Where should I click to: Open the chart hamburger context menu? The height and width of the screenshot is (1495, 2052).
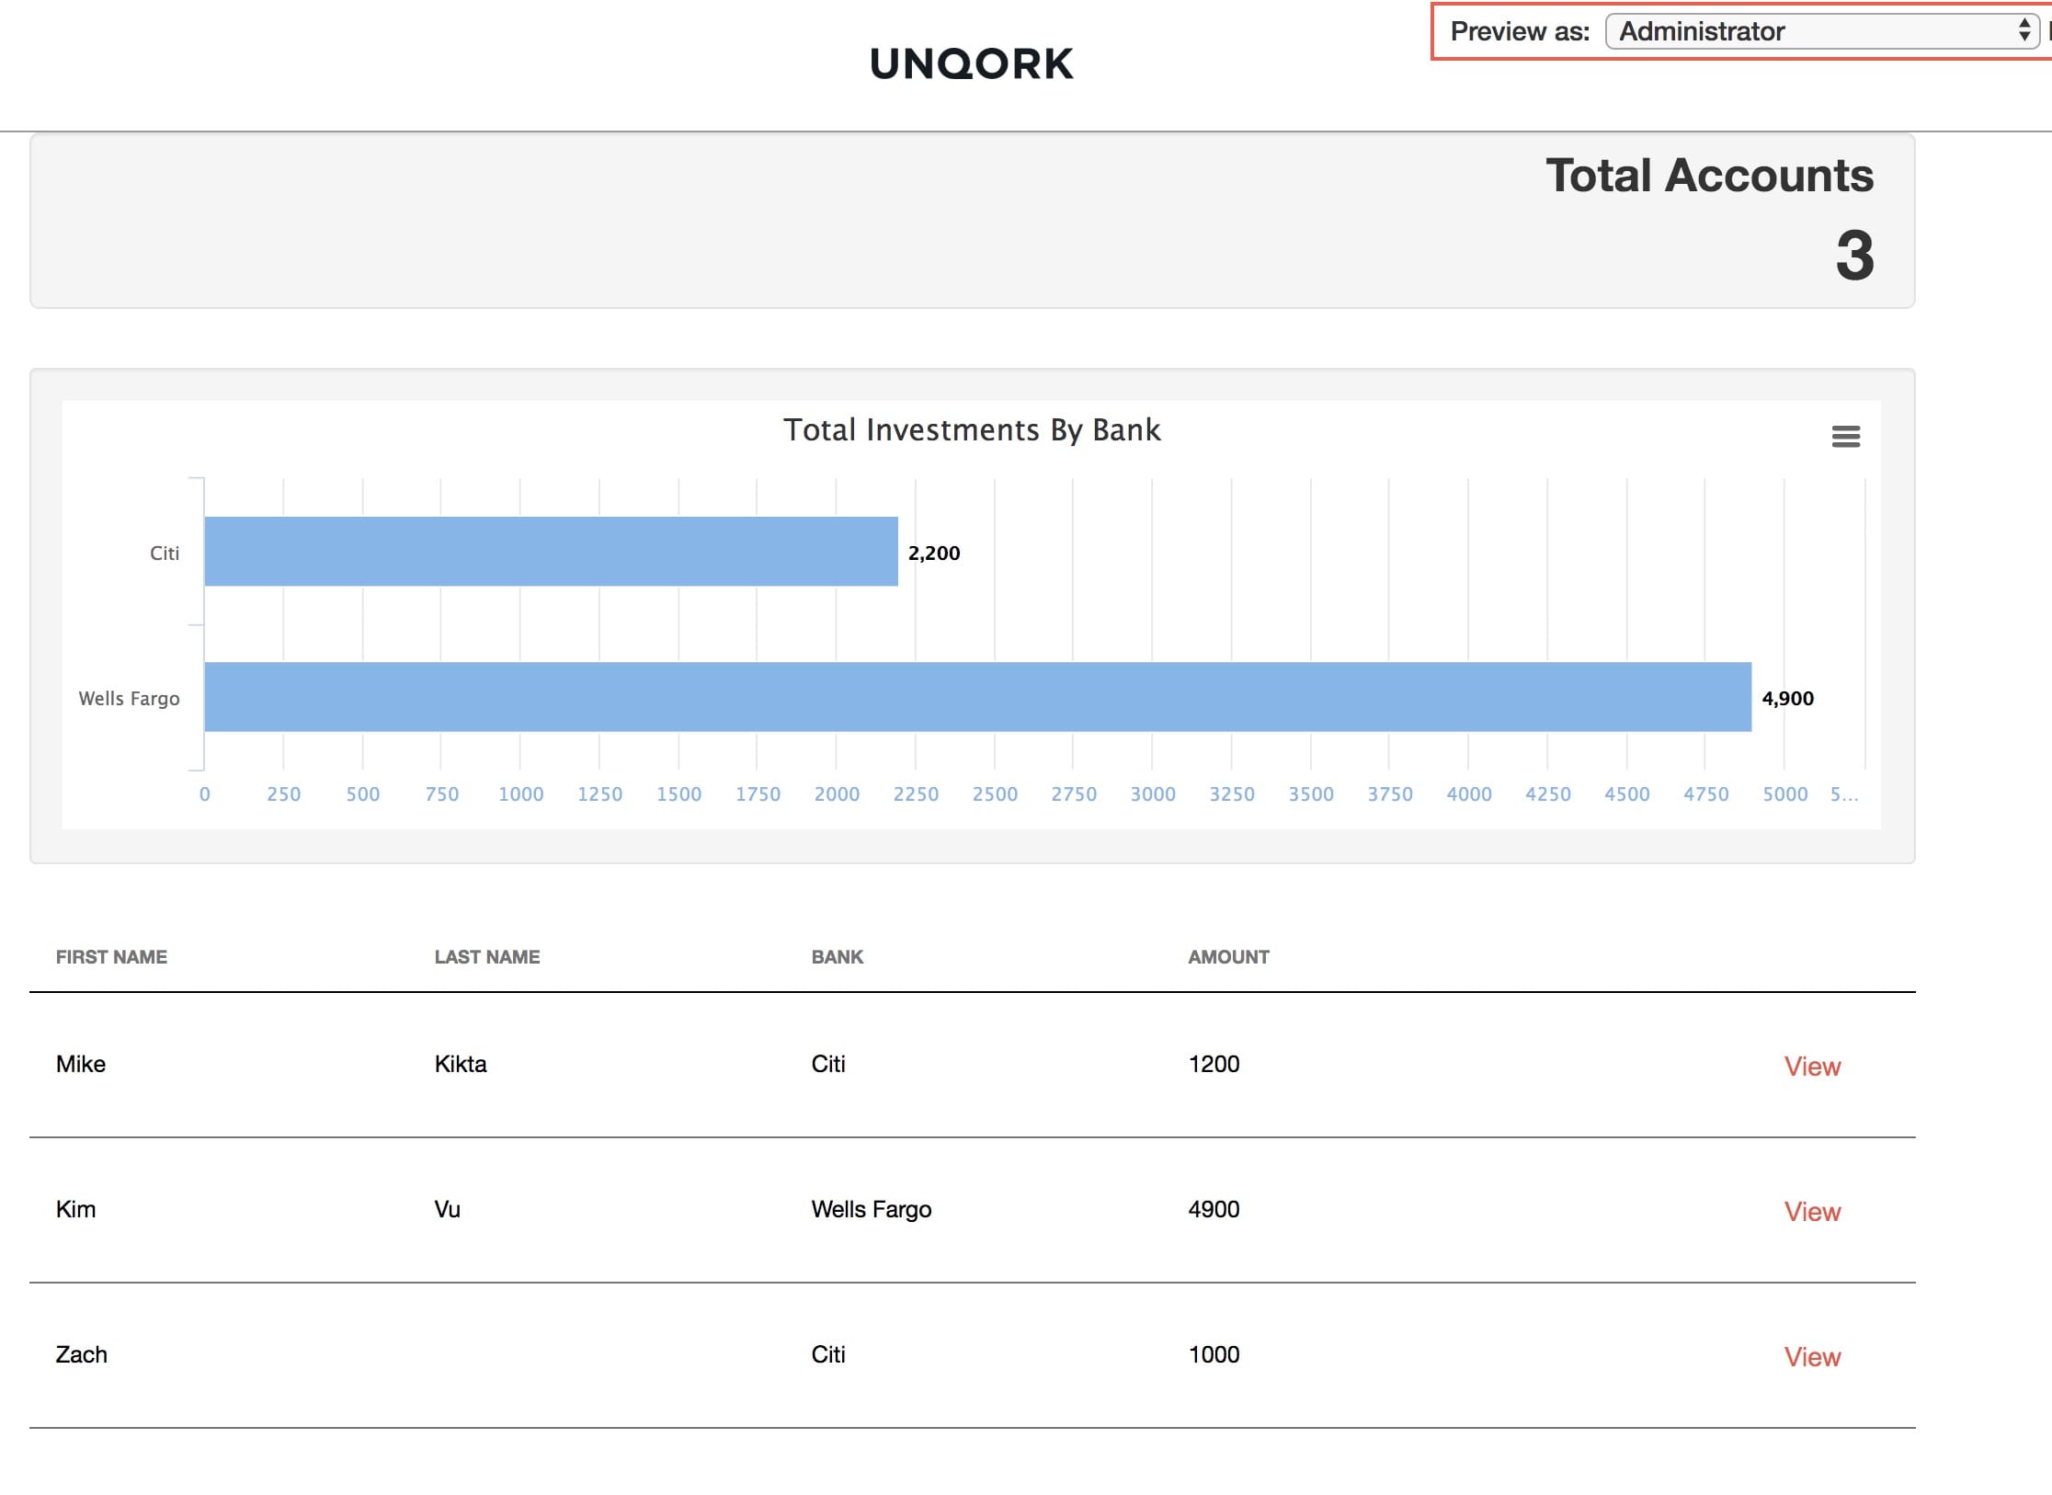click(1845, 436)
